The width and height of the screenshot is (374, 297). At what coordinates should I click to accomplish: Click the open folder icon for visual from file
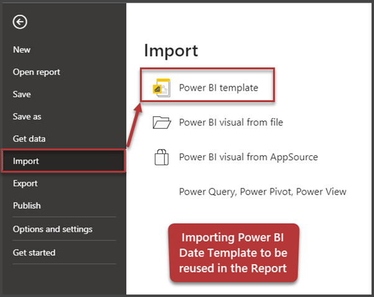162,122
